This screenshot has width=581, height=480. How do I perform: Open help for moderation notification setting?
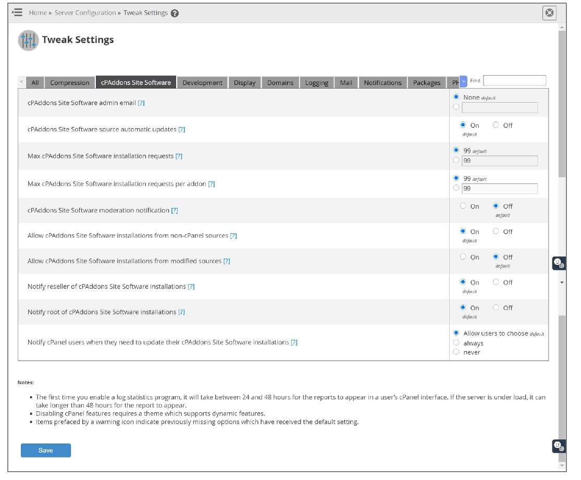(x=175, y=211)
